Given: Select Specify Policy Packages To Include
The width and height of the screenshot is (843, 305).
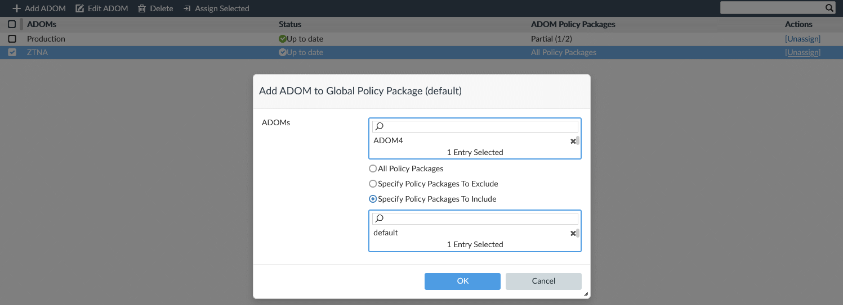Looking at the screenshot, I should coord(372,199).
